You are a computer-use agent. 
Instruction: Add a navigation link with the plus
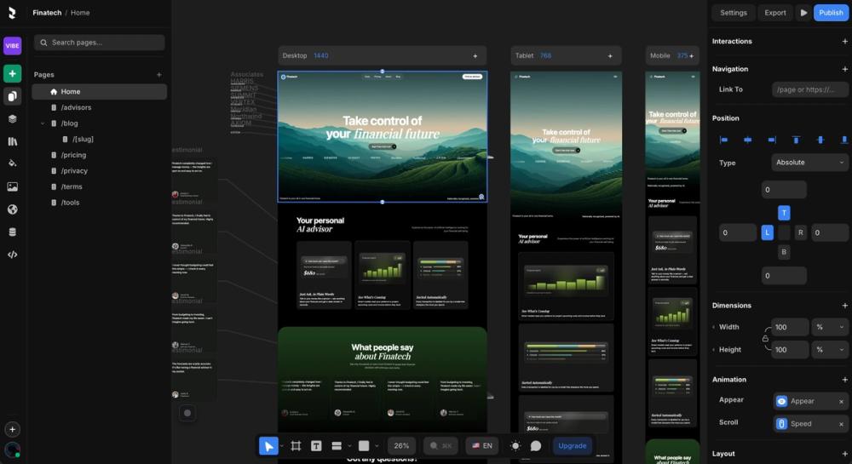tap(844, 69)
